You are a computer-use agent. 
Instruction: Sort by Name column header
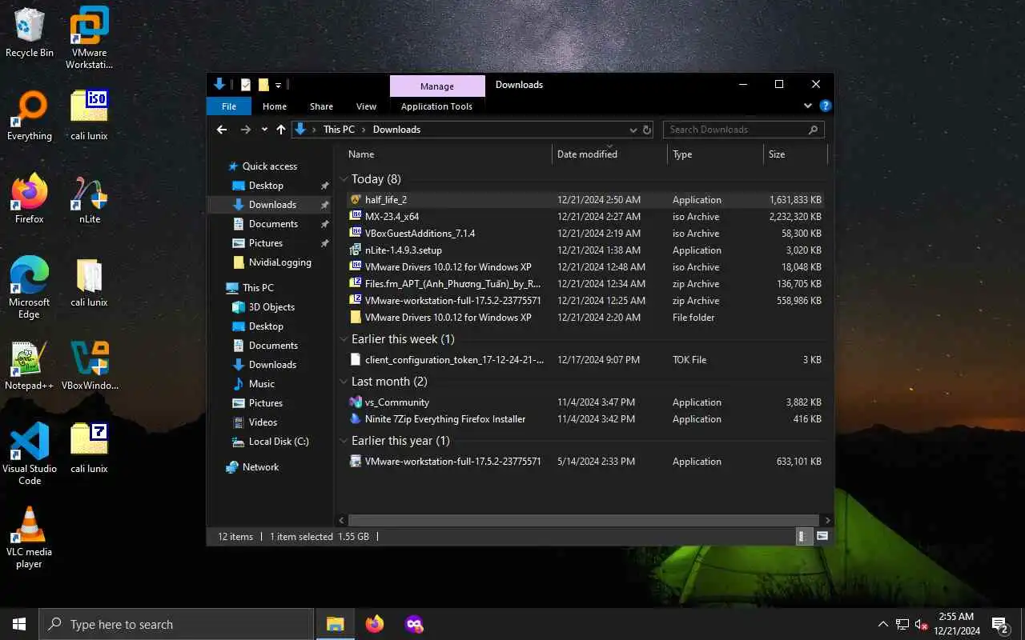[x=448, y=154]
